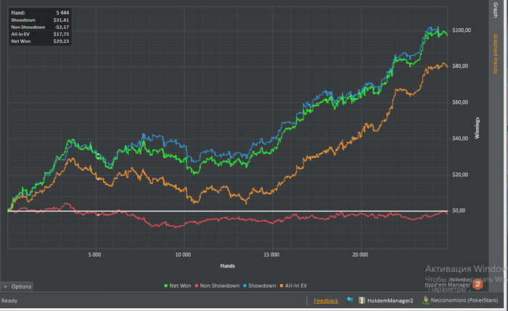Click the Non Showdown legend label
Viewport: 508px width, 311px height.
[x=220, y=286]
